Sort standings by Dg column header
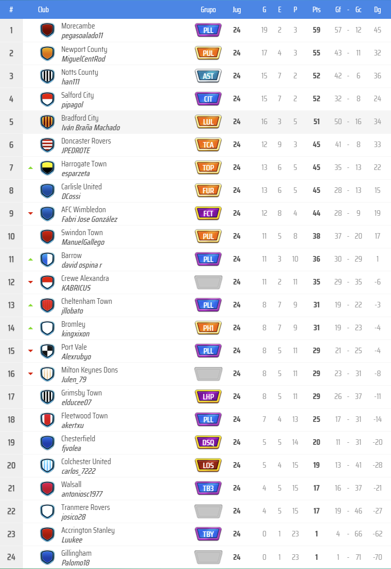This screenshot has height=569, width=391. (x=377, y=10)
